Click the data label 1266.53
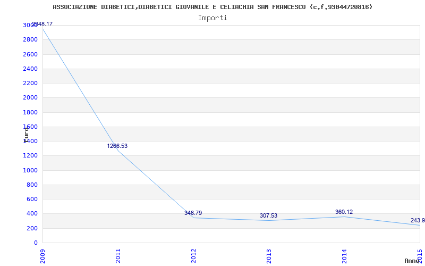425x266 pixels. pyautogui.click(x=117, y=146)
